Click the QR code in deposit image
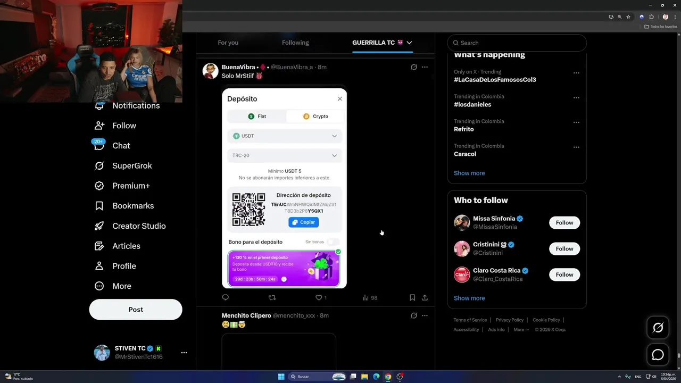Image resolution: width=681 pixels, height=383 pixels. click(x=248, y=210)
